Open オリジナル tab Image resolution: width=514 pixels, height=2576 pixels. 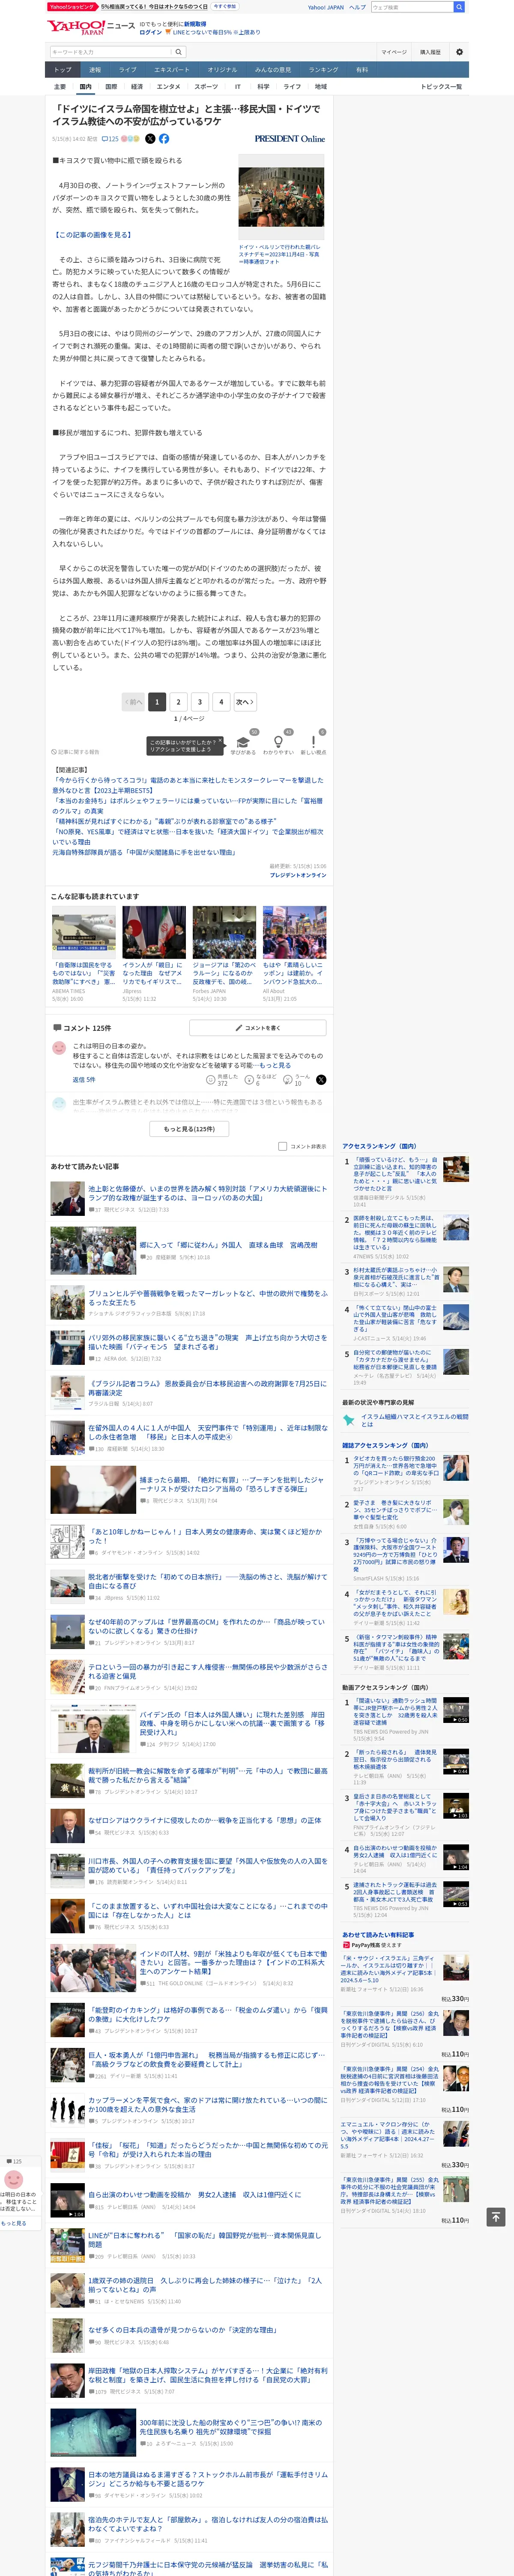223,70
